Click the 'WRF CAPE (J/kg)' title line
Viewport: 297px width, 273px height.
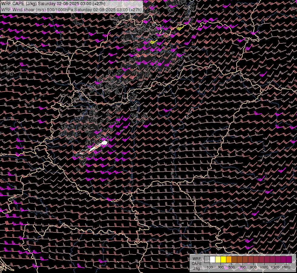pyautogui.click(x=53, y=4)
